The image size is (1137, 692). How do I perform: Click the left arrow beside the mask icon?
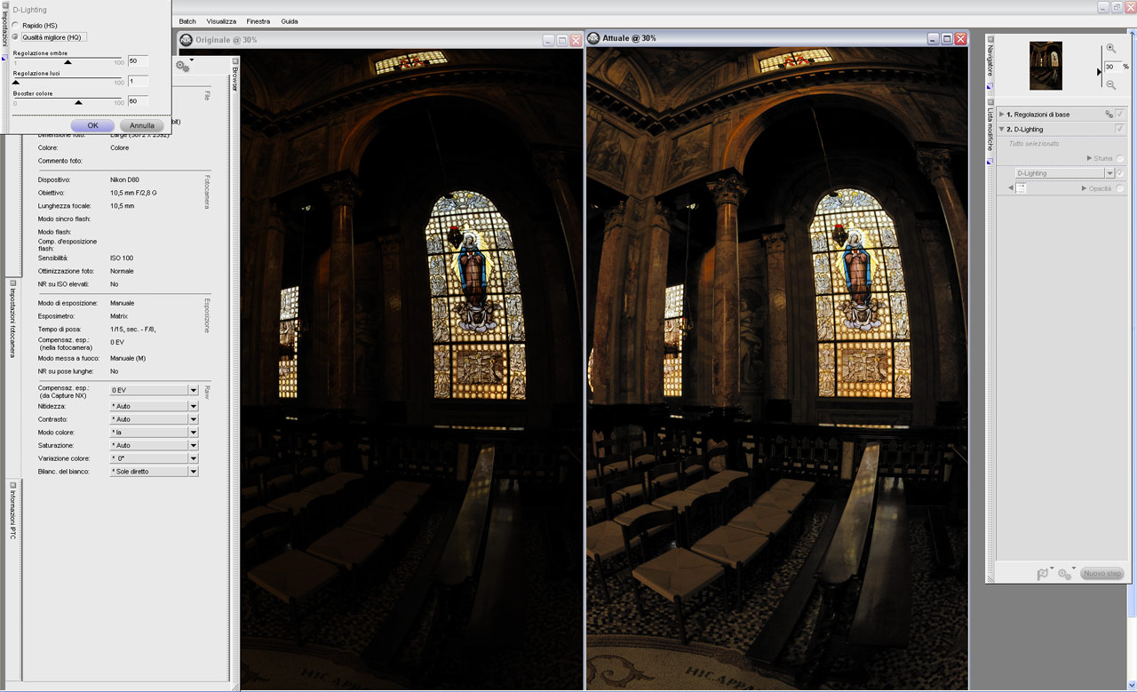1011,188
